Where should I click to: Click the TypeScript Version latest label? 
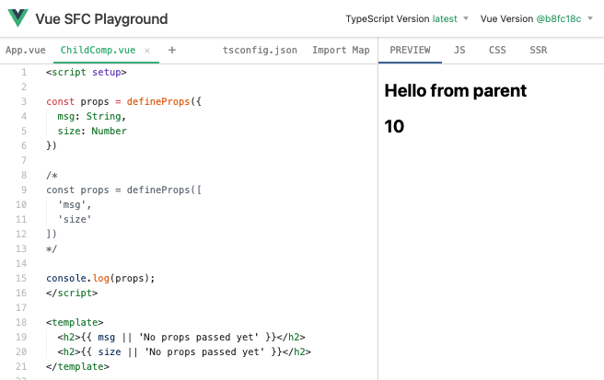(x=401, y=19)
